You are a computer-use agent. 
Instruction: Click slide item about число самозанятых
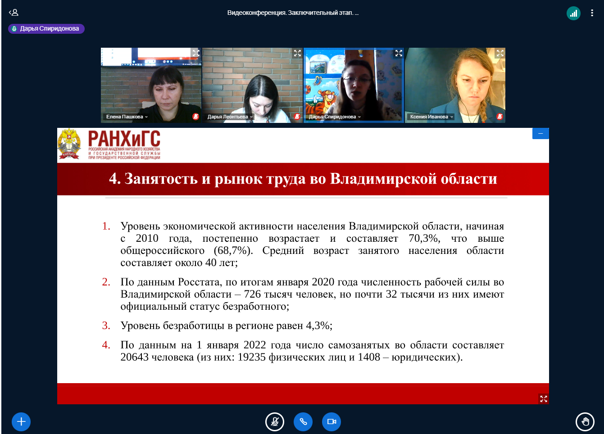[x=303, y=351]
